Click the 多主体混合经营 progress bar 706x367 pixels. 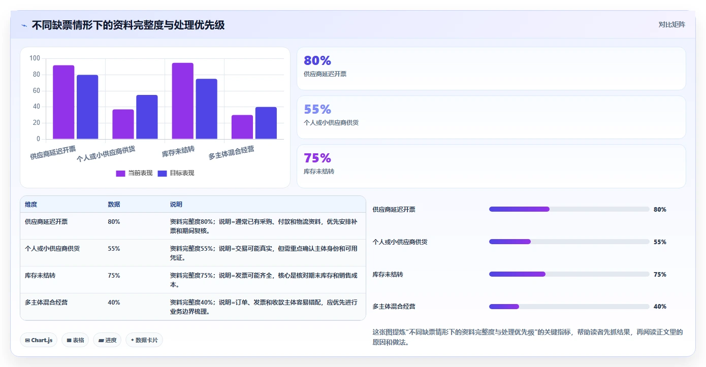pos(569,307)
